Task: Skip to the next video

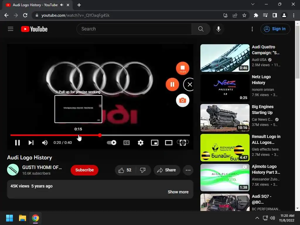Action: (31, 143)
